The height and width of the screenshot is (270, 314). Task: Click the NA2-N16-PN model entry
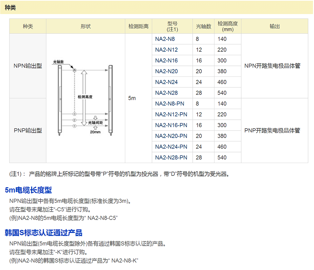tap(171, 125)
